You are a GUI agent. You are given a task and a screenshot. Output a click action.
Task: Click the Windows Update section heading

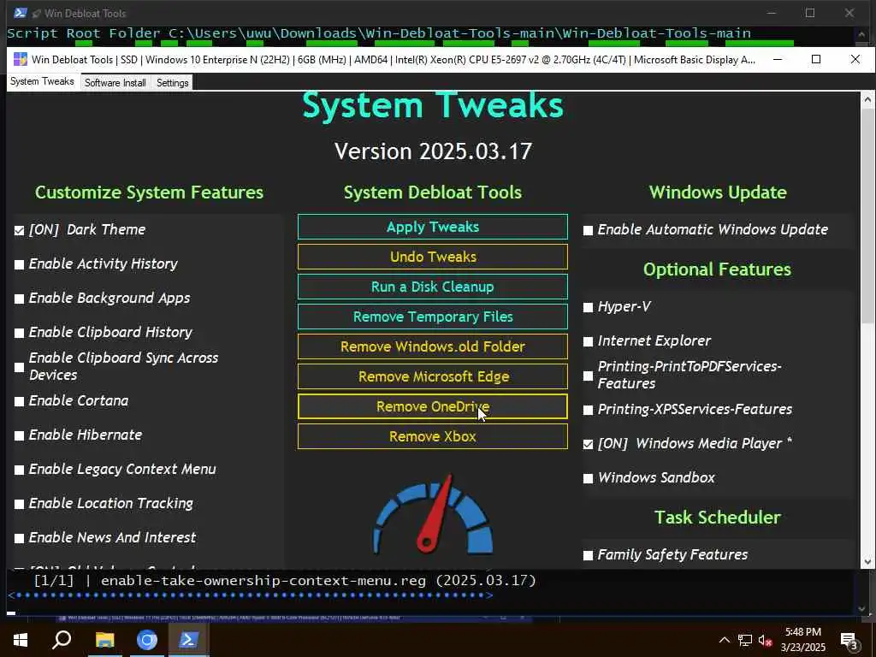pyautogui.click(x=718, y=192)
